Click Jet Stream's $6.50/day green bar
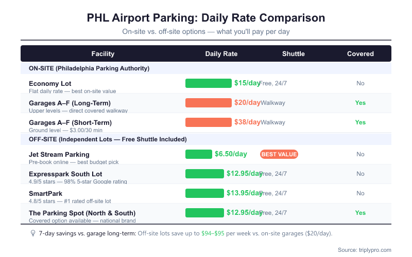Screen dimensions: 412x257 (x=199, y=154)
